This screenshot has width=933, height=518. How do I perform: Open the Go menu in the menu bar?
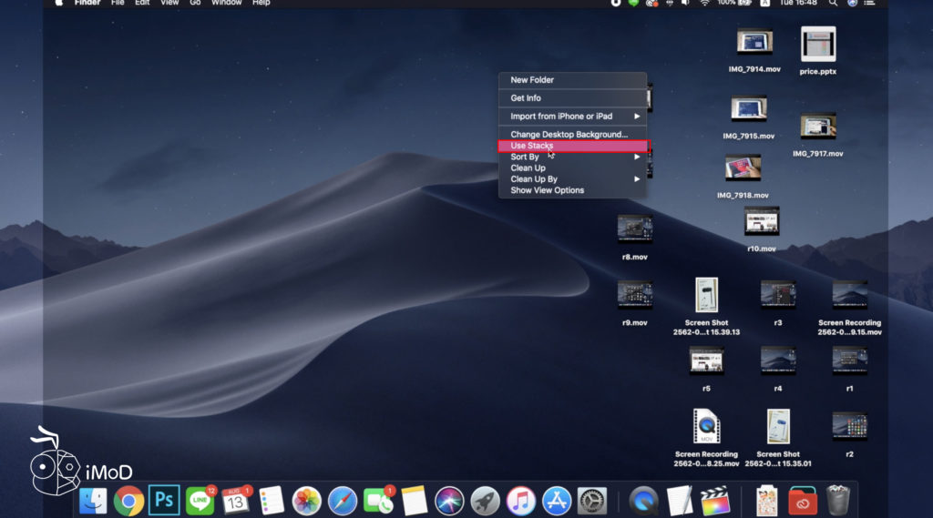195,3
